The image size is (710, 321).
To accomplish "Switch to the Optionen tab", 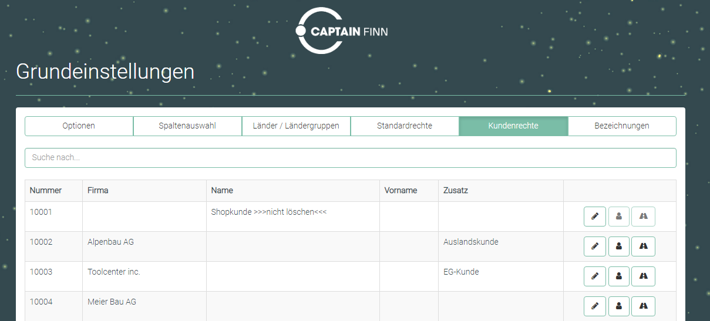I will tap(79, 126).
